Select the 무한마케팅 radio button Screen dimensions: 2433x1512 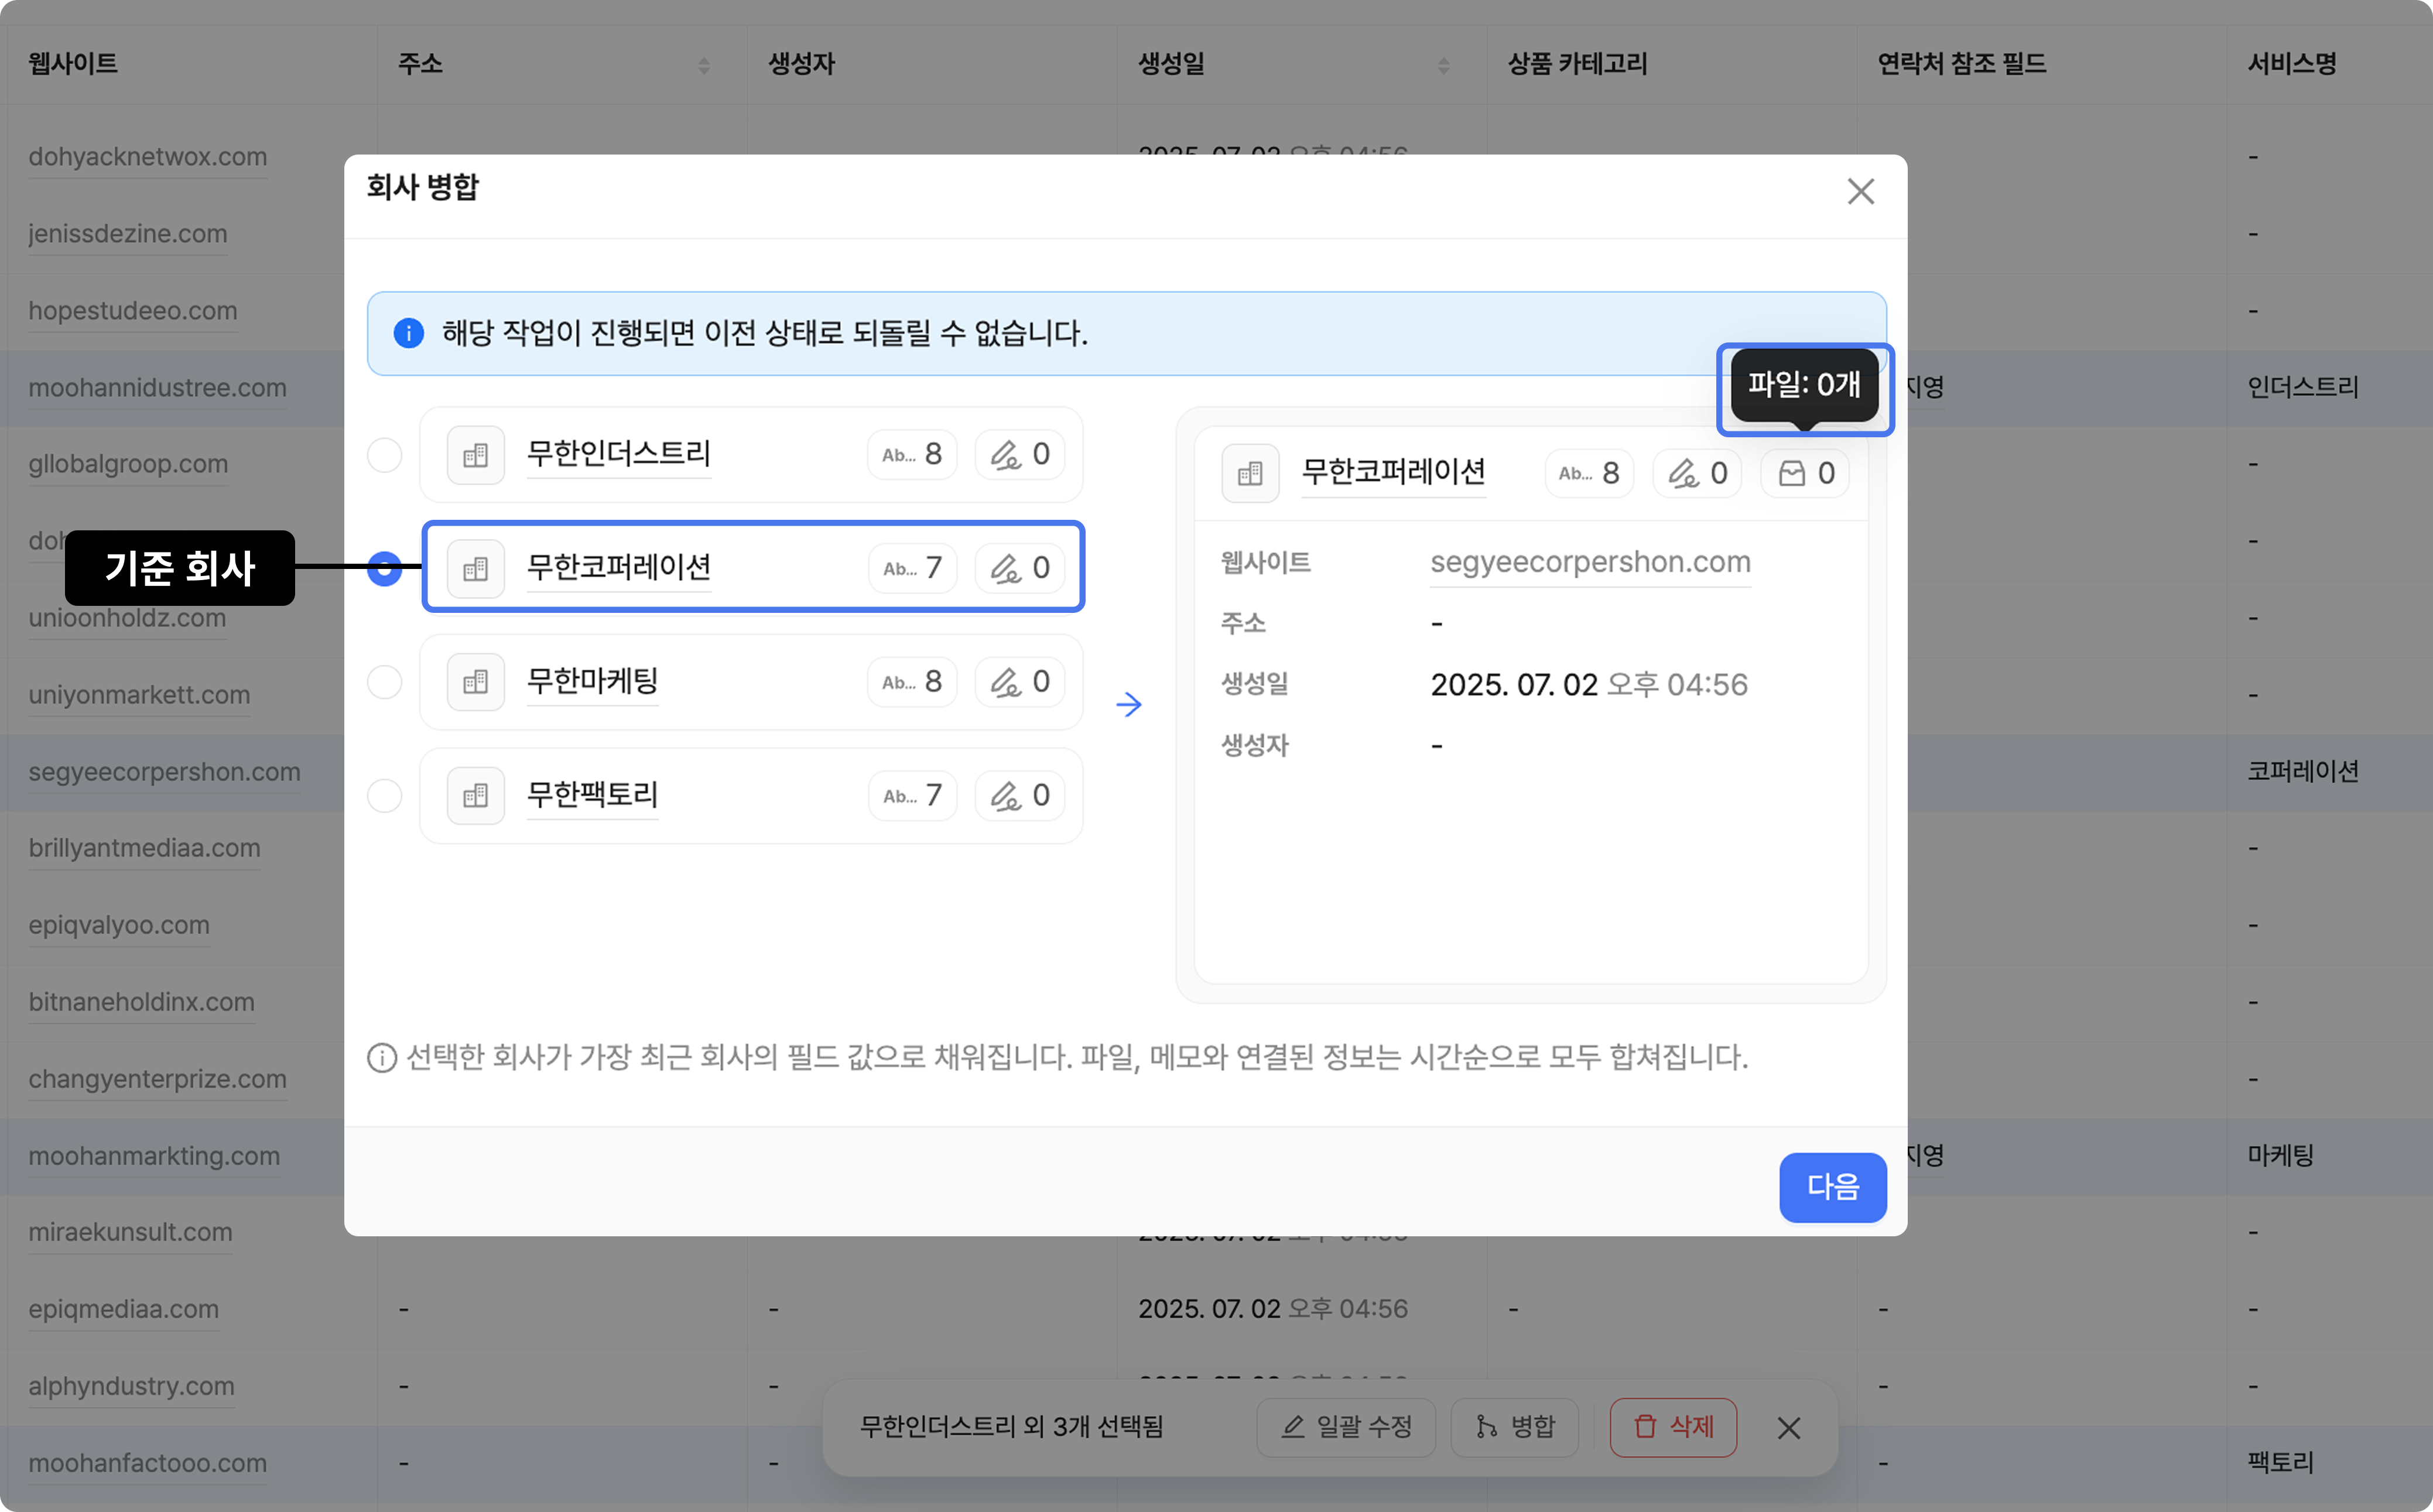[x=384, y=682]
